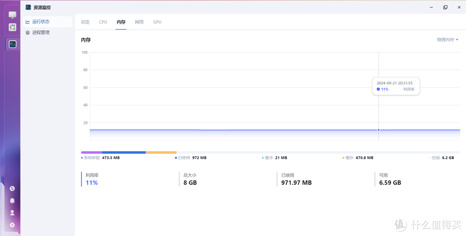The image size is (466, 236).
Task: Click the globe icon above the bell
Action: coord(12,189)
